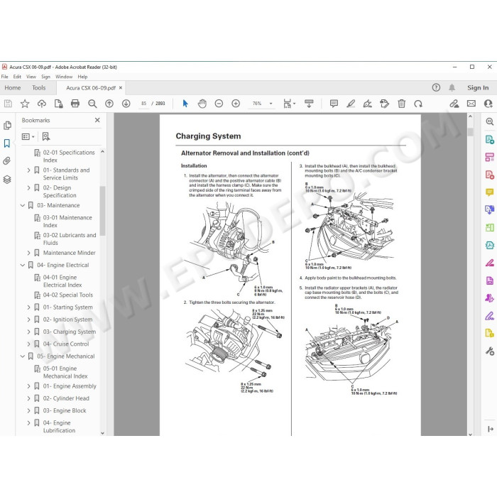
Task: Rotate the page view
Action: click(x=418, y=104)
